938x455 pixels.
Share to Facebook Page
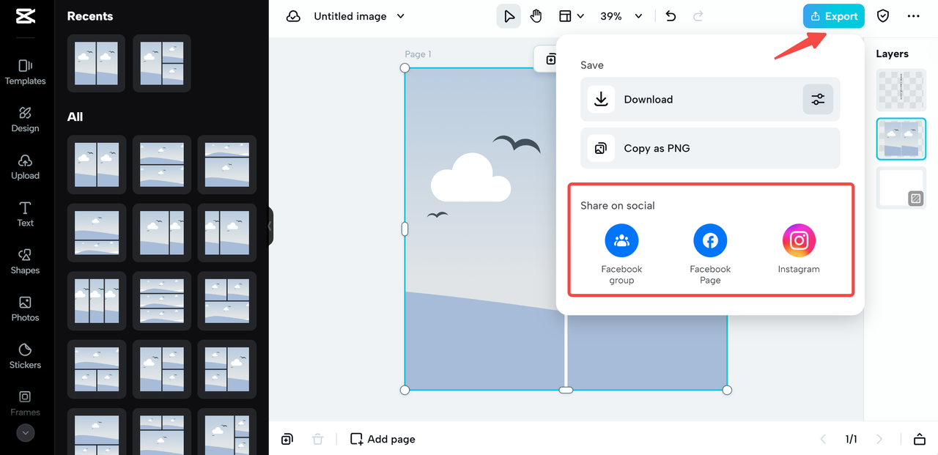[x=710, y=254]
